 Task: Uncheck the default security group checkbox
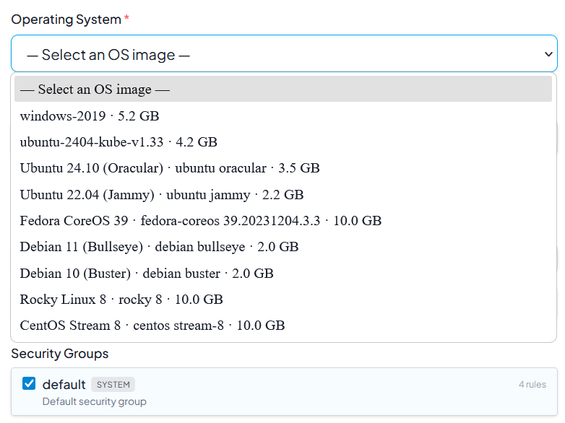click(x=29, y=383)
